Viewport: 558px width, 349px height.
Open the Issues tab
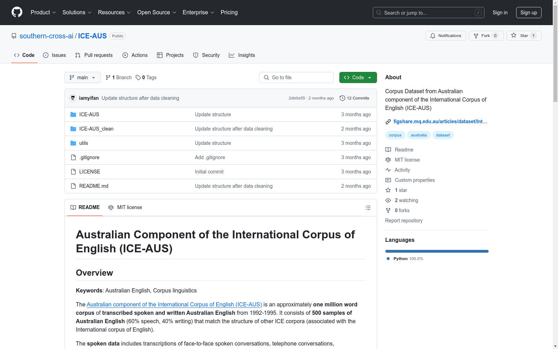click(54, 55)
